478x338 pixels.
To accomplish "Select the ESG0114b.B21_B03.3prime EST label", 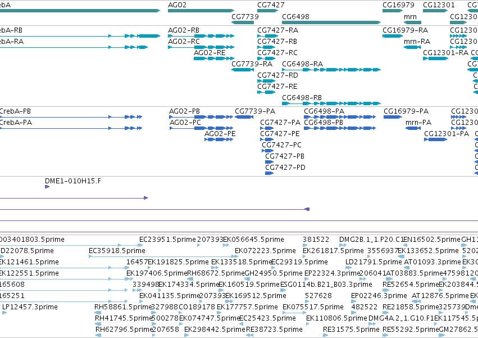I will tap(326, 285).
